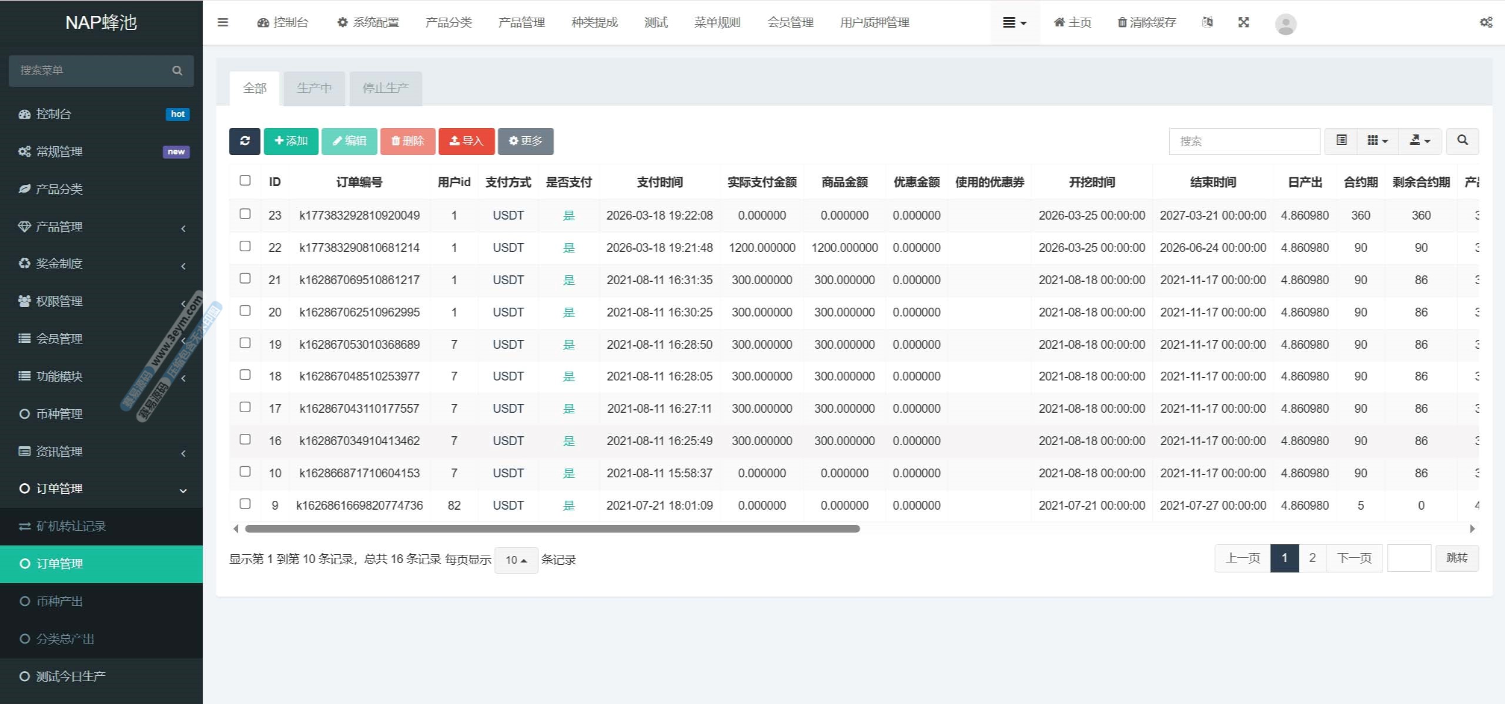Click the green 添加 button
The height and width of the screenshot is (704, 1505).
click(291, 141)
